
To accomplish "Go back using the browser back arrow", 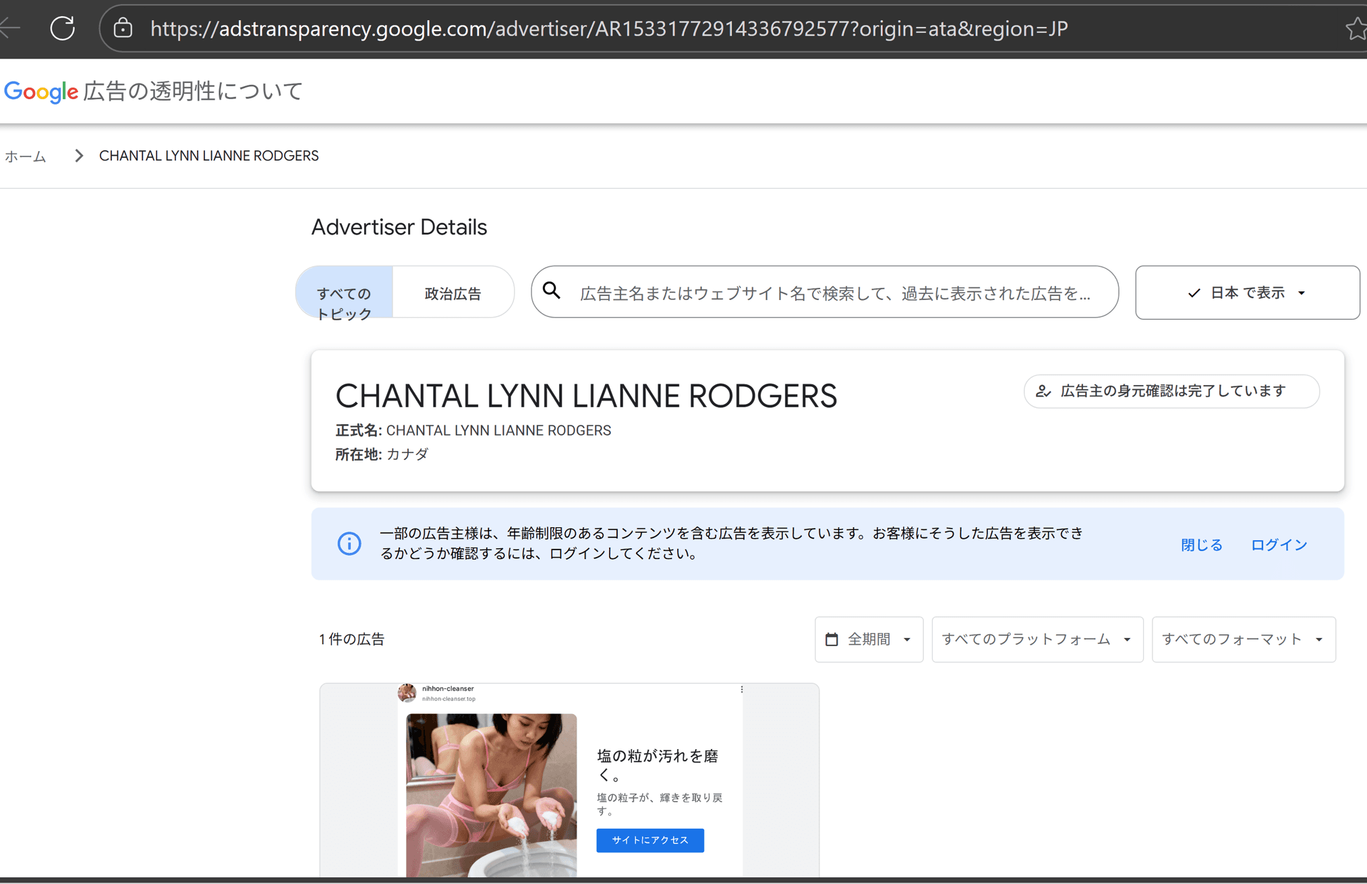I will pos(9,28).
